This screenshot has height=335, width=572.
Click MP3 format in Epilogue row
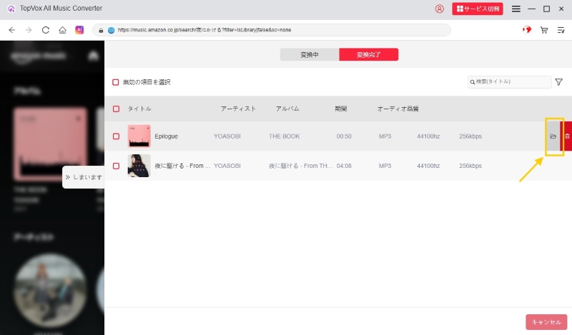pyautogui.click(x=385, y=136)
